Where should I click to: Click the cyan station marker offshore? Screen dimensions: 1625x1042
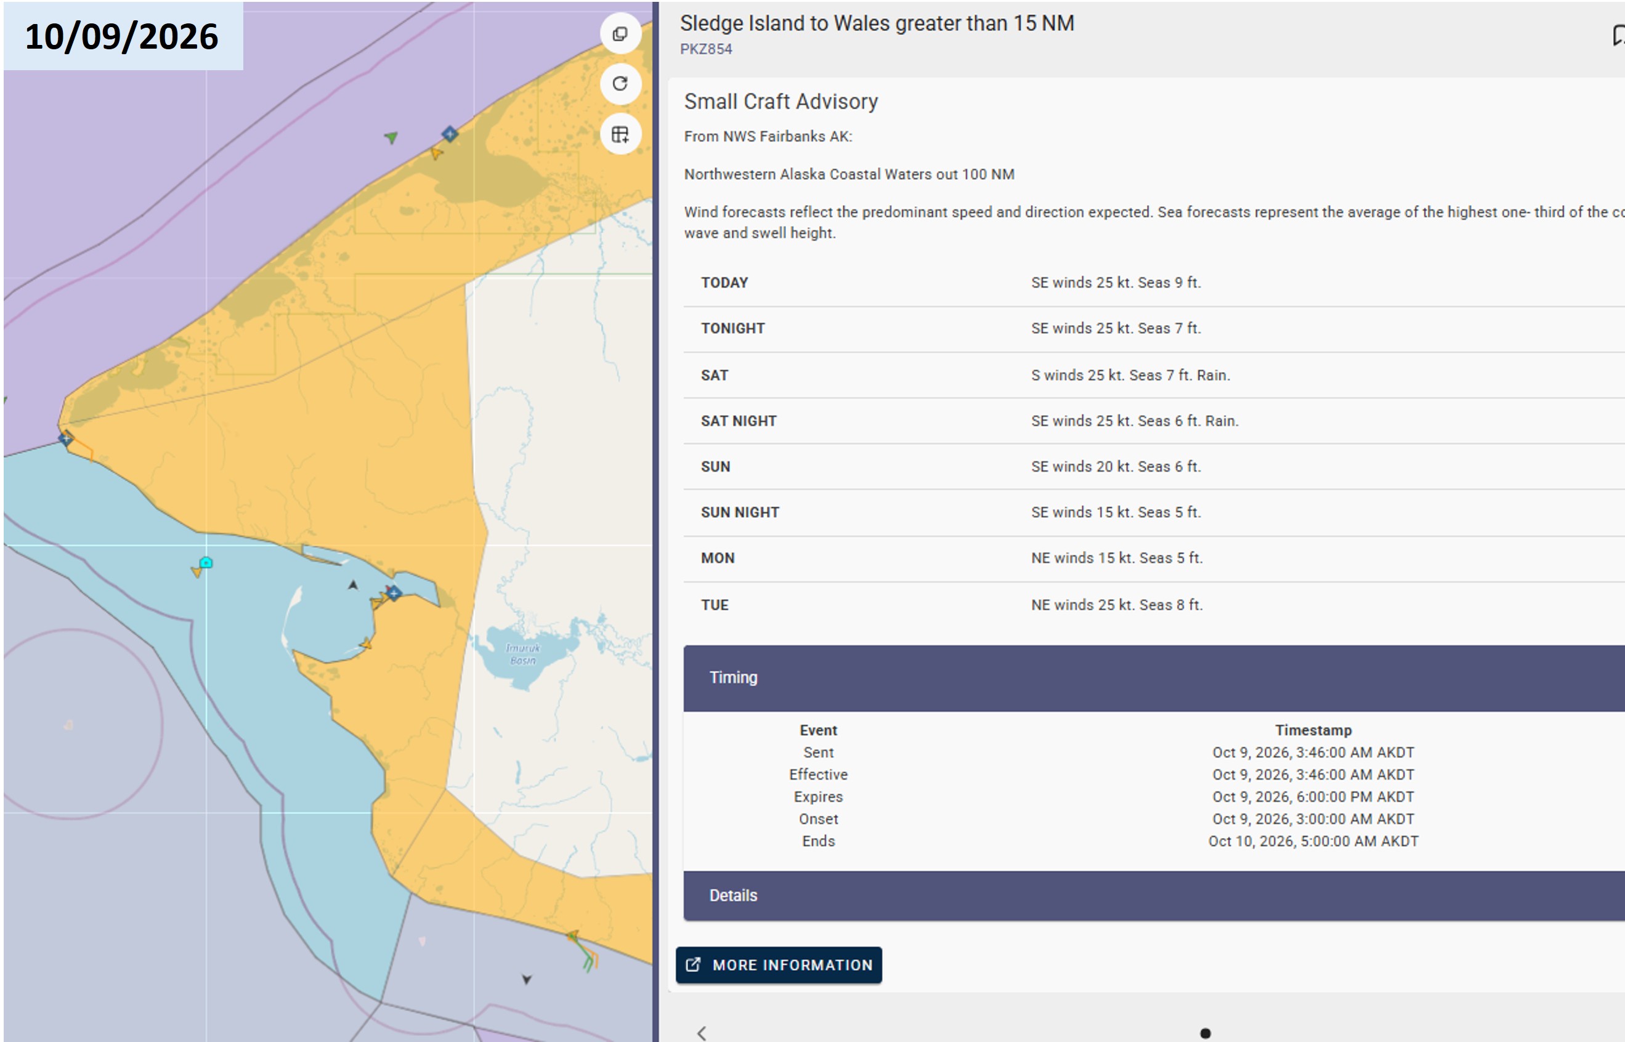[206, 562]
